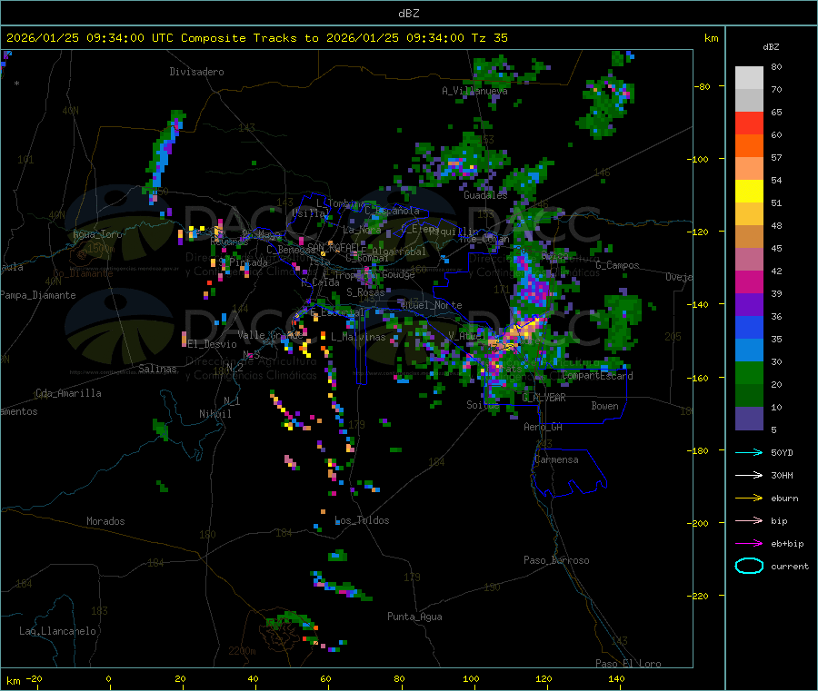The height and width of the screenshot is (691, 818).
Task: Click the Cda_Amarilla map label
Action: pyautogui.click(x=68, y=393)
